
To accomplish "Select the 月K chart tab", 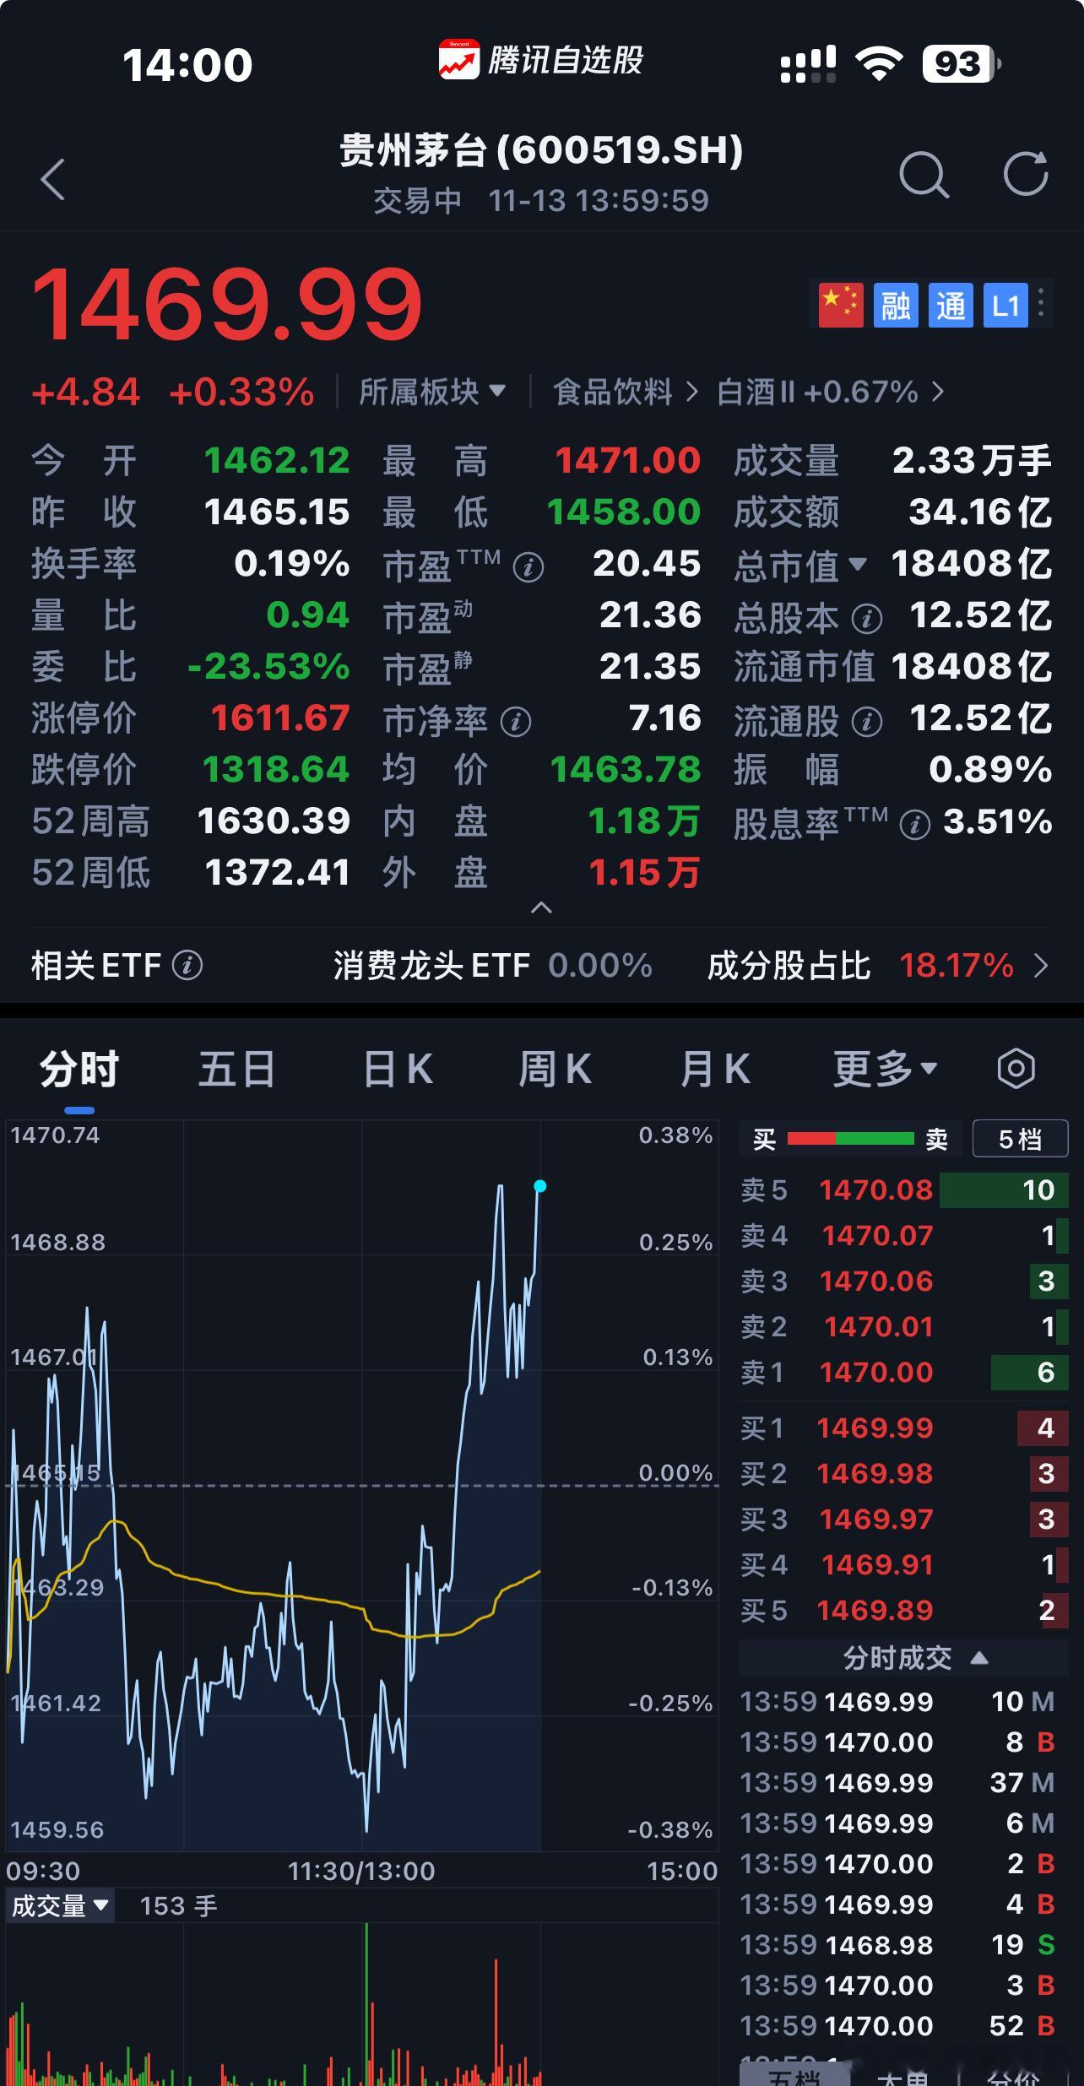I will tap(715, 1070).
